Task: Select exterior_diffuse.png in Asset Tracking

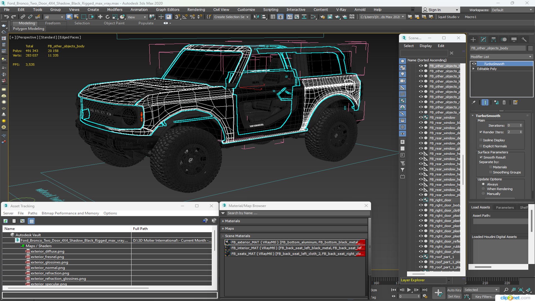Action: click(47, 251)
